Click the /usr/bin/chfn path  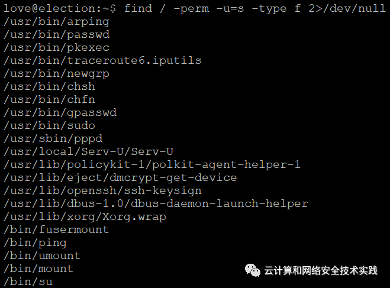pos(49,99)
